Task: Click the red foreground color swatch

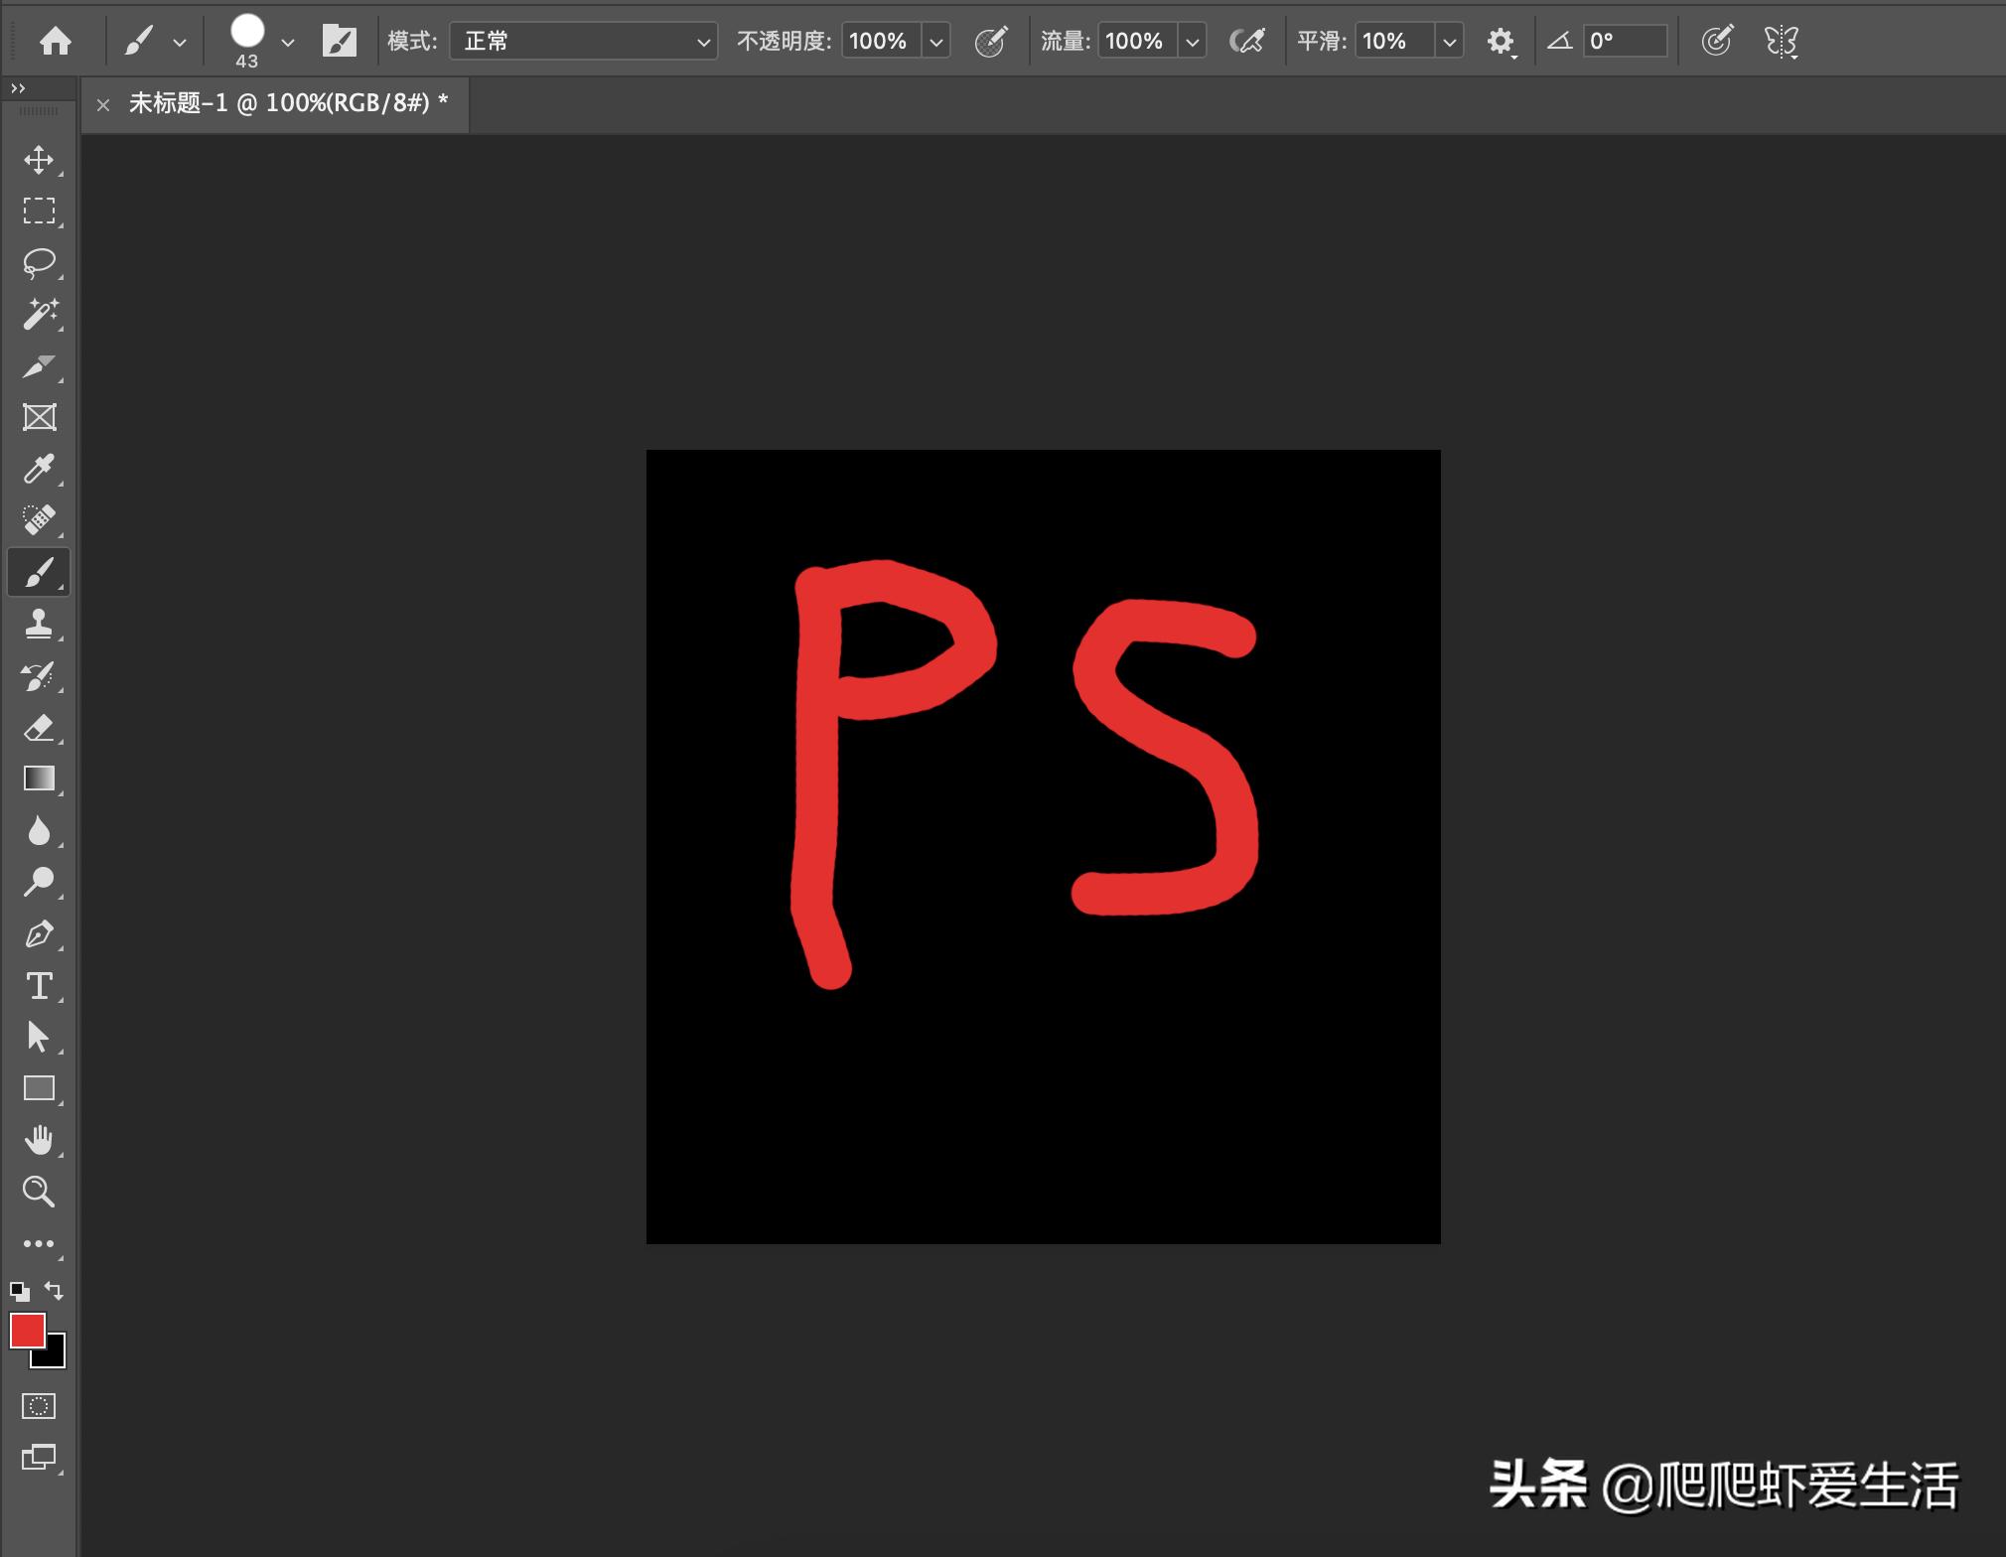Action: 27,1331
